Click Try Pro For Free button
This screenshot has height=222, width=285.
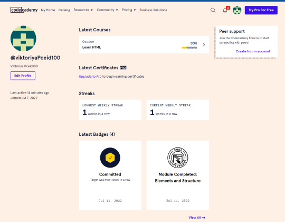(x=261, y=10)
